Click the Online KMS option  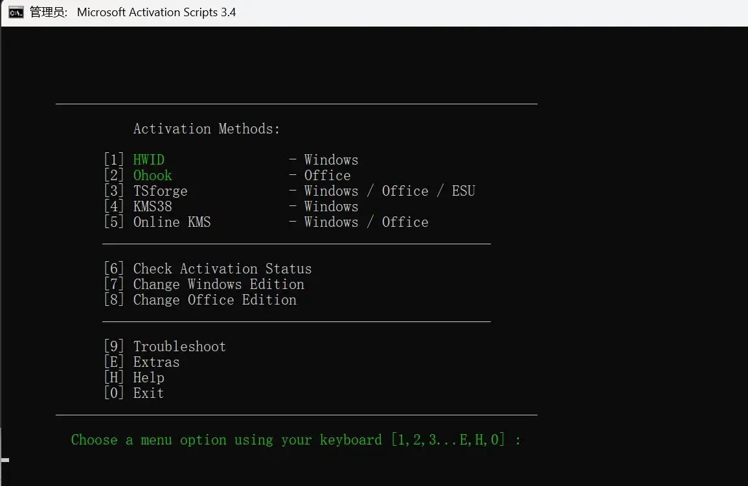point(172,222)
